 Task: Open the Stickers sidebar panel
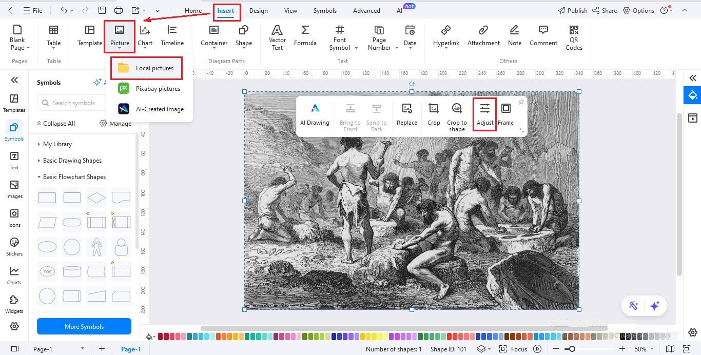(14, 246)
